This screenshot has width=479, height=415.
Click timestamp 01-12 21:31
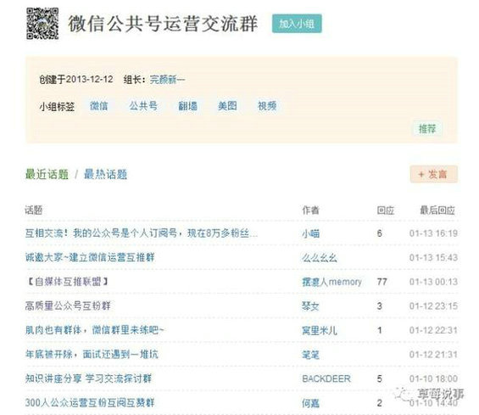pos(433,355)
